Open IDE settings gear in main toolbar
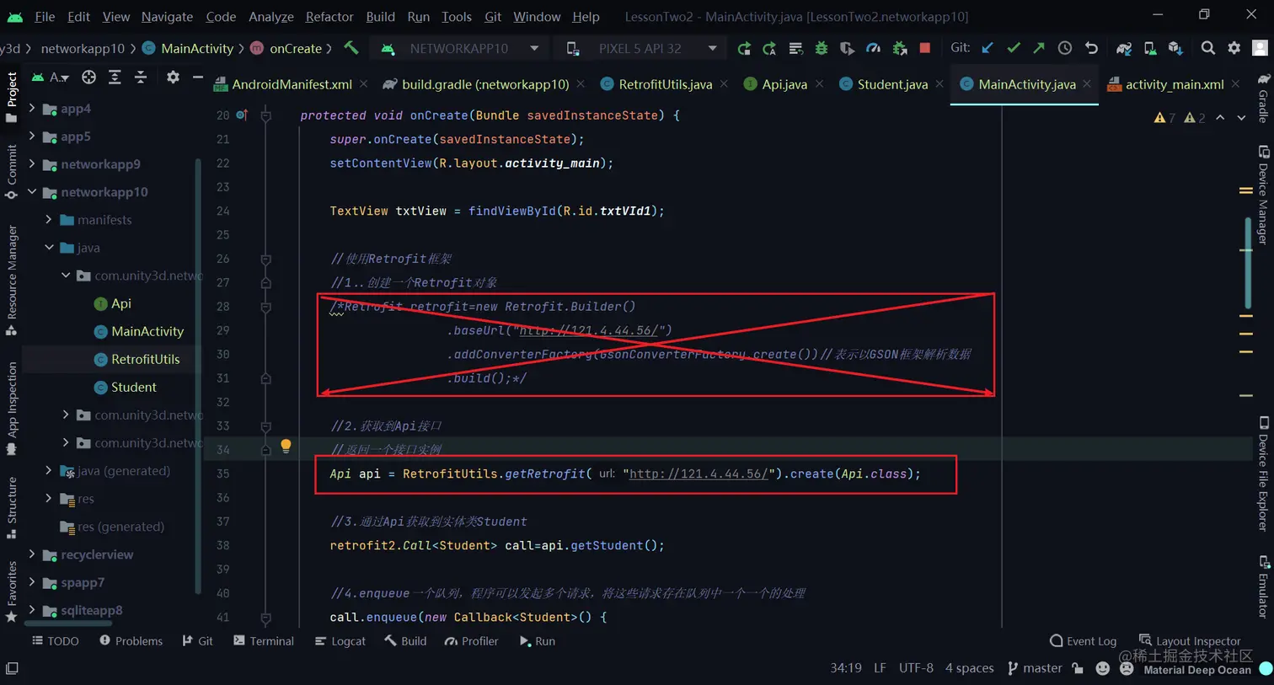The height and width of the screenshot is (685, 1274). [1234, 48]
